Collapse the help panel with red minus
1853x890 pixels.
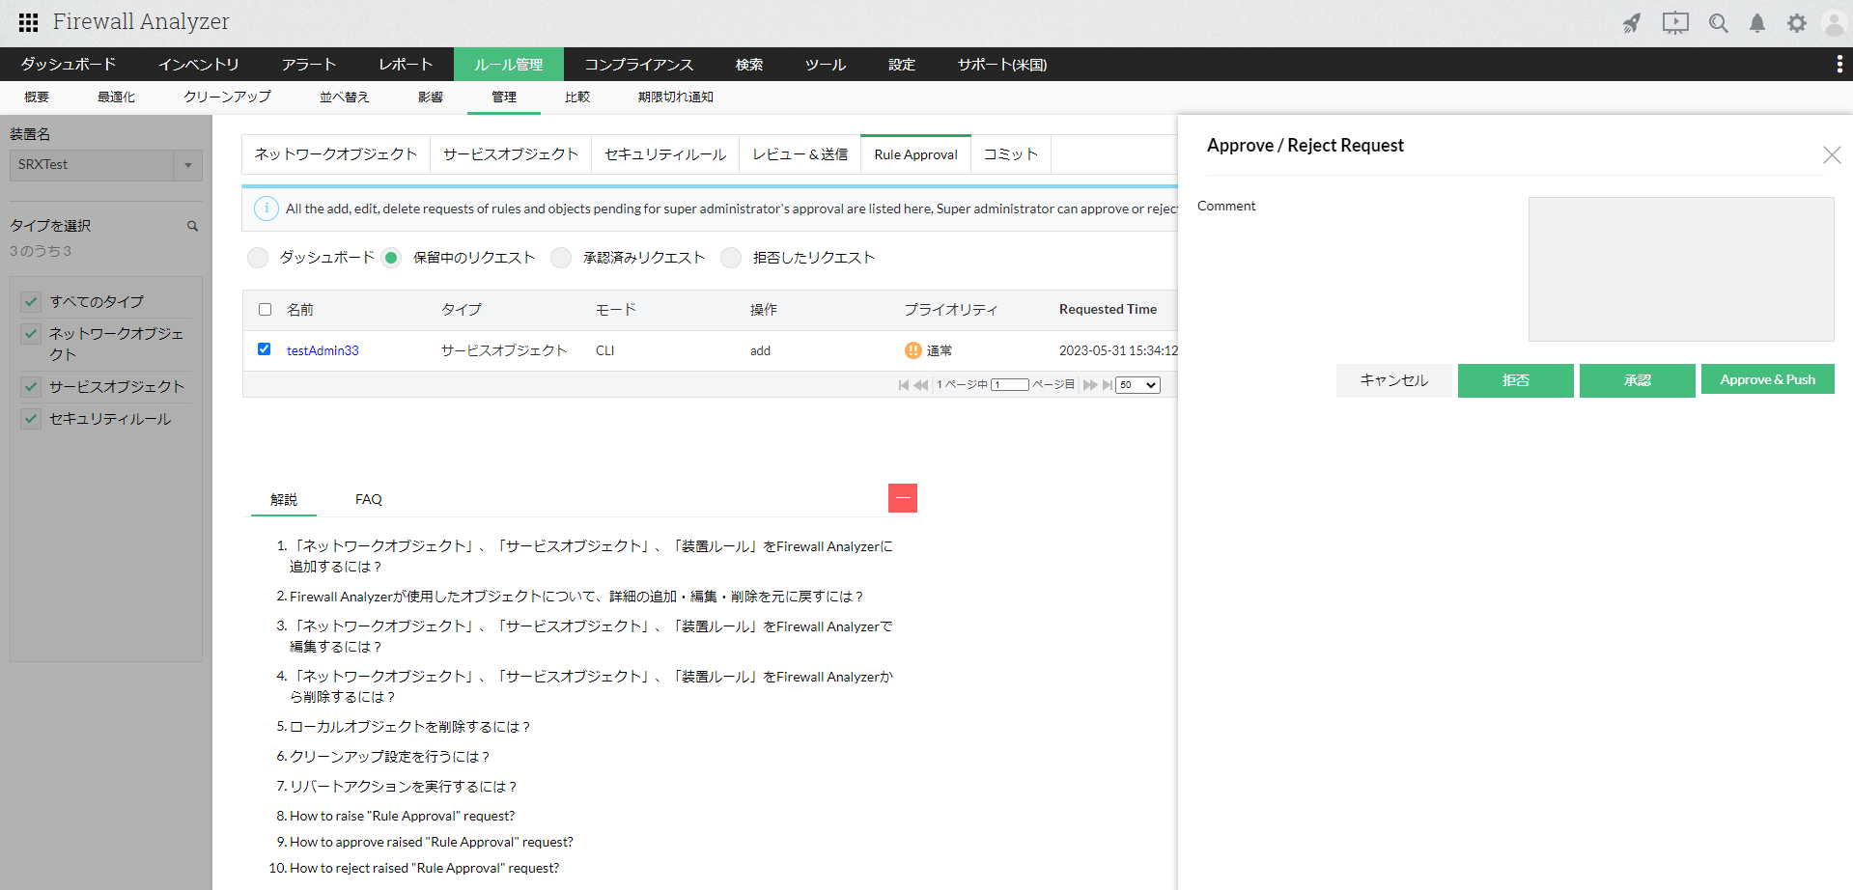point(902,498)
